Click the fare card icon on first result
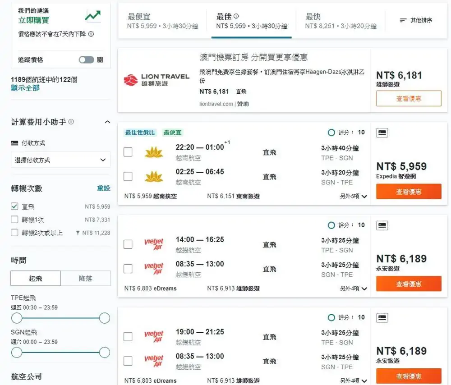 [x=381, y=133]
